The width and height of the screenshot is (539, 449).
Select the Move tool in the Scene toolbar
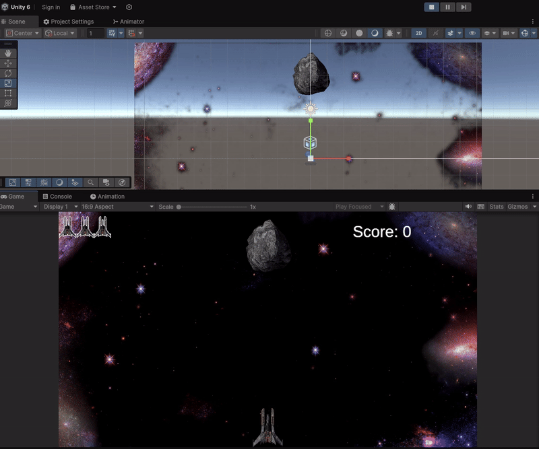point(8,63)
